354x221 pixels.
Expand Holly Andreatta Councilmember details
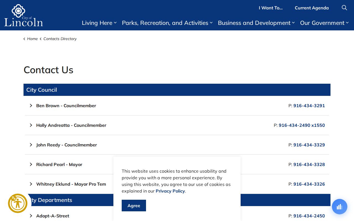click(x=177, y=125)
